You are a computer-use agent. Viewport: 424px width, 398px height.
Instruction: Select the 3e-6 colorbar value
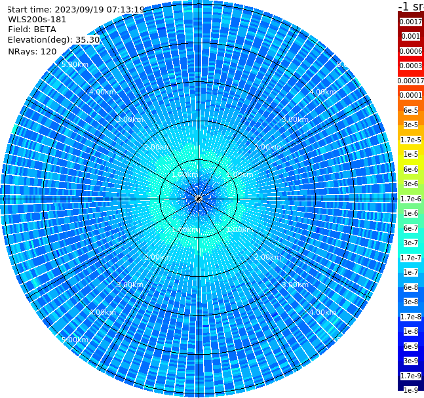coord(411,184)
